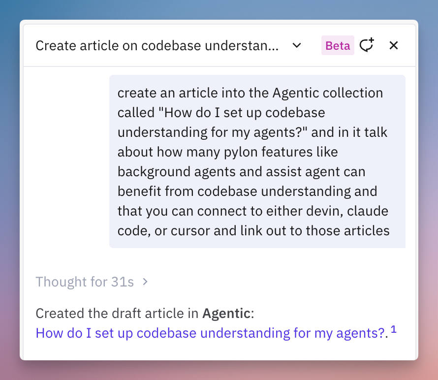Viewport: 438px width, 380px height.
Task: Expand the 'Thought for 31s' reasoning
Action: coord(85,282)
